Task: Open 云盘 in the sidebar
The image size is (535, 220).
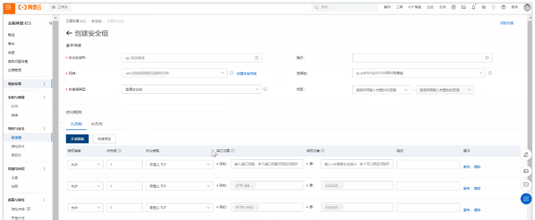Action: (x=15, y=177)
